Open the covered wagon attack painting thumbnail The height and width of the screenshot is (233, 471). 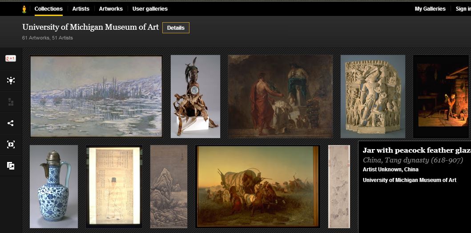(258, 186)
